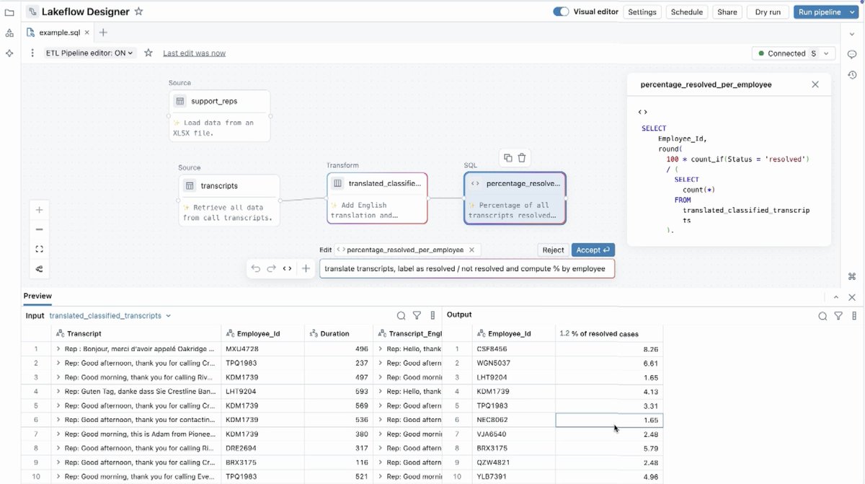Undo the last edit
The height and width of the screenshot is (484, 865).
[x=256, y=268]
